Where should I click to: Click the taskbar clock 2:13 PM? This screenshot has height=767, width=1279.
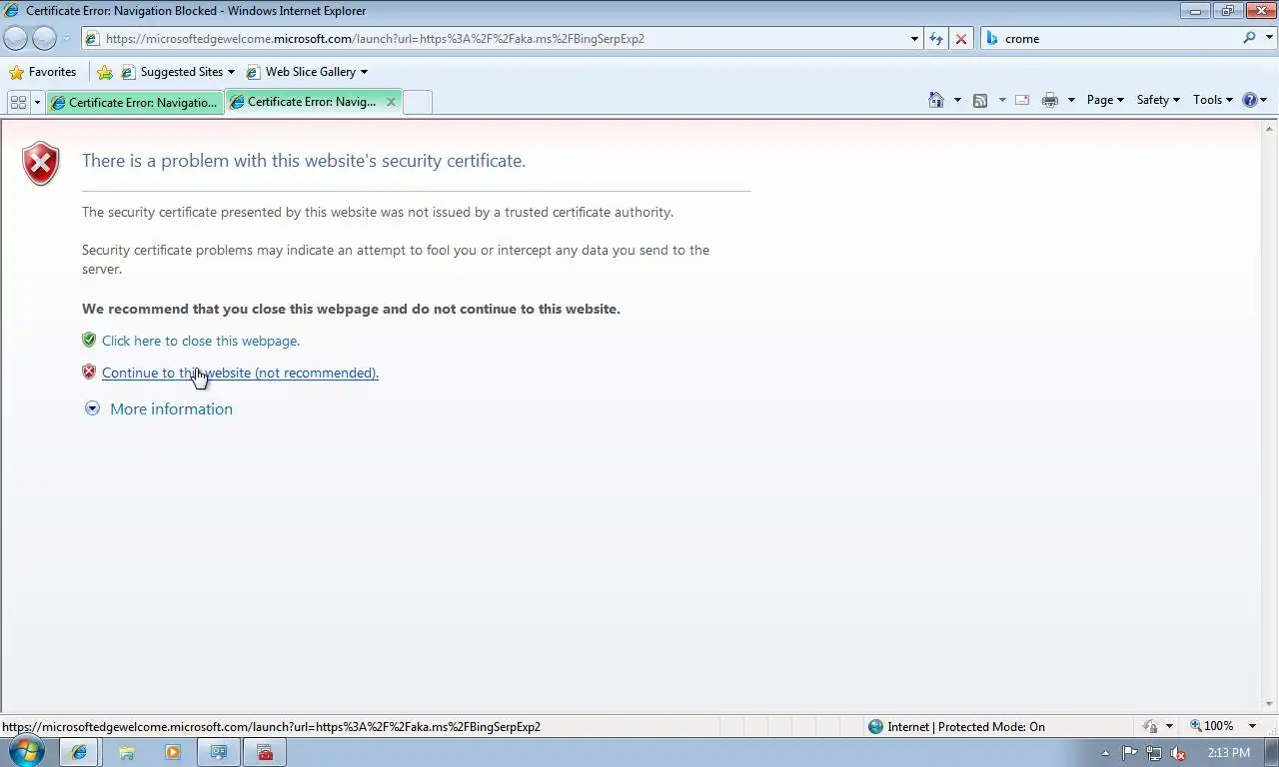pos(1228,753)
